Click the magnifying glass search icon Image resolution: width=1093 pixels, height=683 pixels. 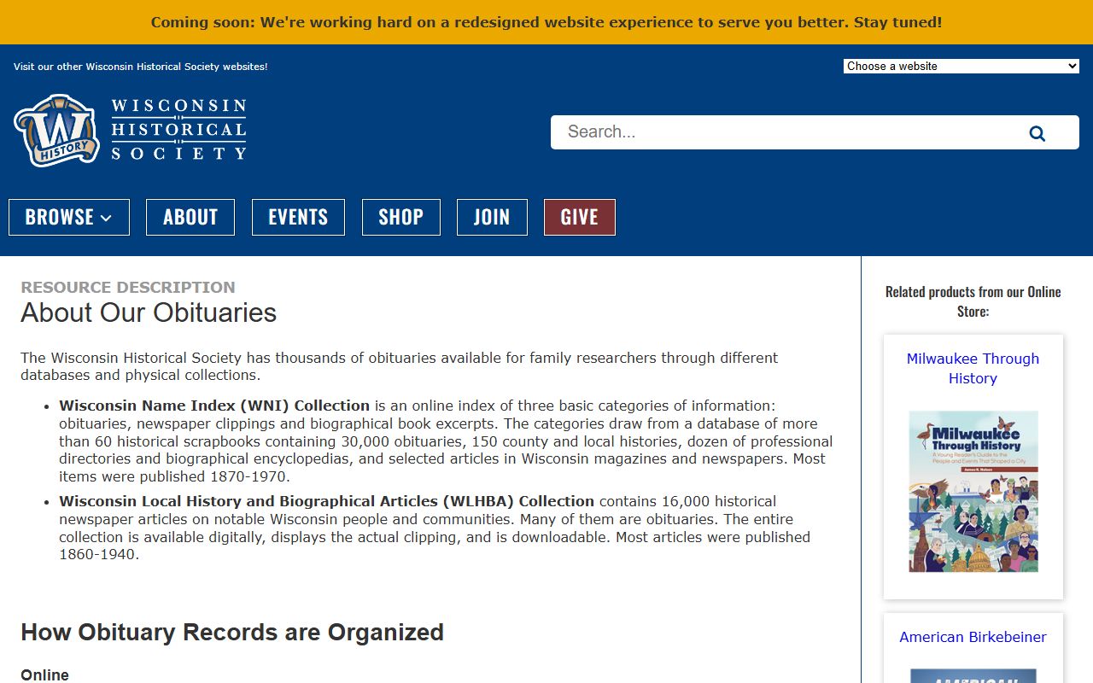click(x=1037, y=133)
